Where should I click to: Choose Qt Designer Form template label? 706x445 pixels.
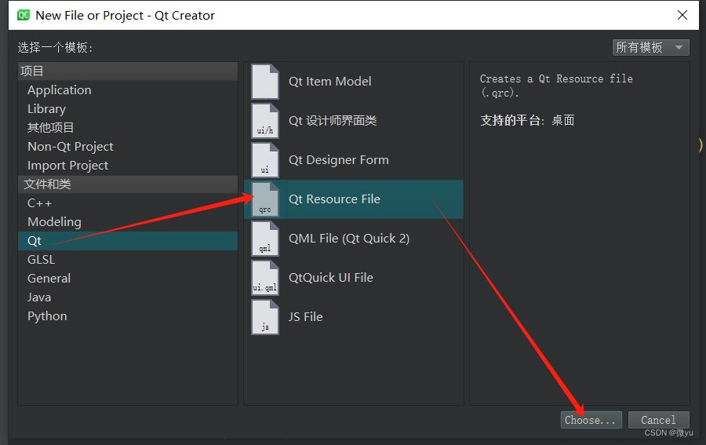pyautogui.click(x=339, y=160)
